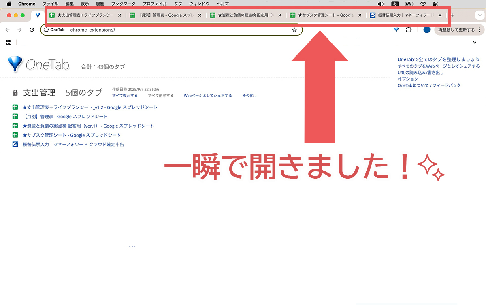The width and height of the screenshot is (486, 305).
Task: Click Sheets icon beside ★資産と負債の総点検 link
Action: click(x=15, y=126)
